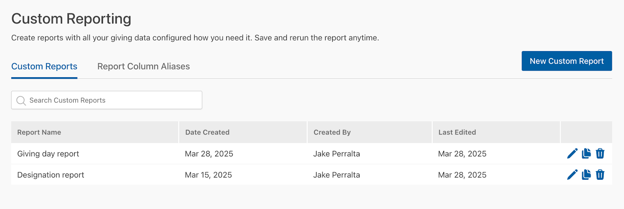Click the search magnifier icon
This screenshot has width=624, height=209.
(x=21, y=101)
